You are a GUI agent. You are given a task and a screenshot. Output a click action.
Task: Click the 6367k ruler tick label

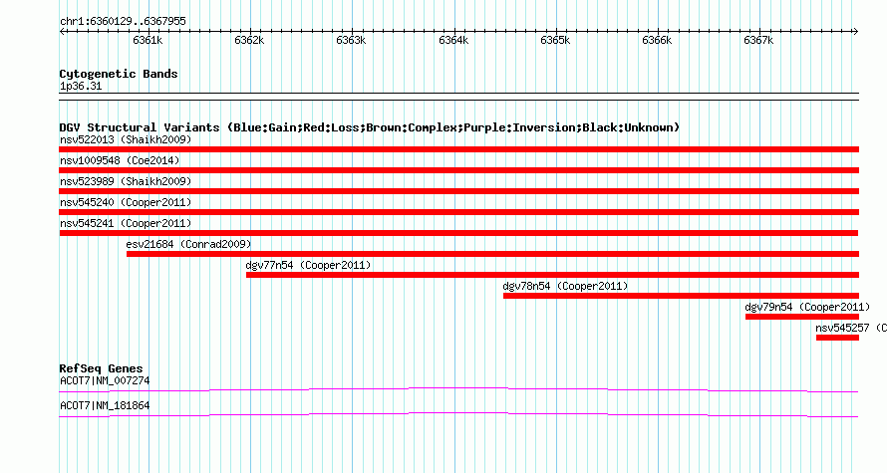point(758,41)
